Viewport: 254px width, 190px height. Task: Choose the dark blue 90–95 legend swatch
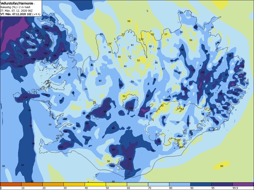click(x=201, y=184)
